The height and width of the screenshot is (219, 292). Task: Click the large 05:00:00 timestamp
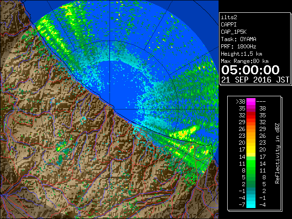click(x=250, y=70)
